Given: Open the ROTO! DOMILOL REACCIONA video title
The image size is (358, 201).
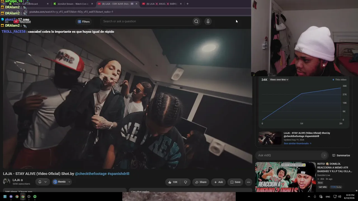Looking at the screenshot, I should pyautogui.click(x=335, y=167).
